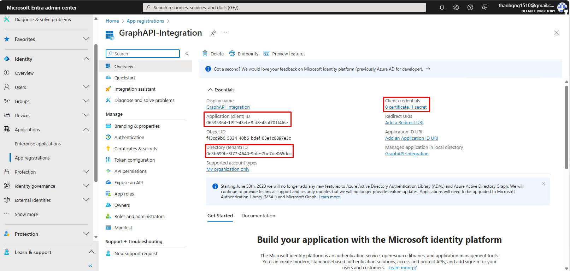Open account avatar for thanhqng1510

point(562,7)
